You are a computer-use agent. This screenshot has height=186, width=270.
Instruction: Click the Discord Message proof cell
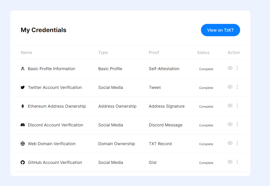[165, 125]
